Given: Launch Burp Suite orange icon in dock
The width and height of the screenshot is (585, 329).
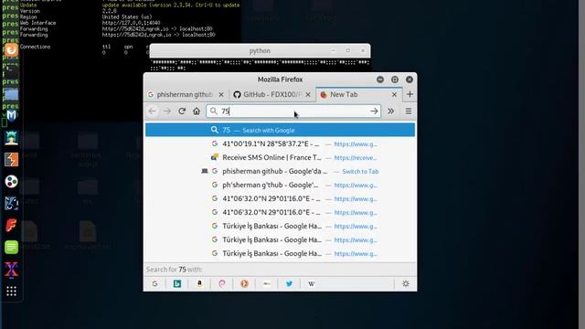Looking at the screenshot, I should pos(11,160).
